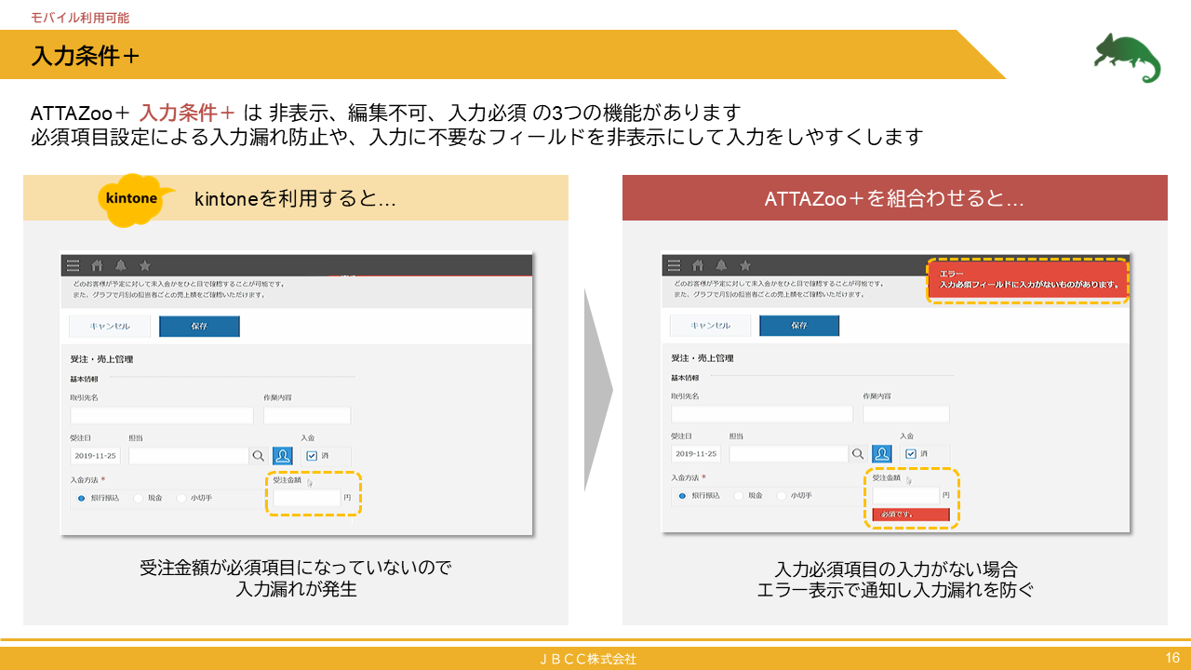The height and width of the screenshot is (670, 1191).
Task: Click the blue user picker icon beside 担当
Action: click(282, 456)
